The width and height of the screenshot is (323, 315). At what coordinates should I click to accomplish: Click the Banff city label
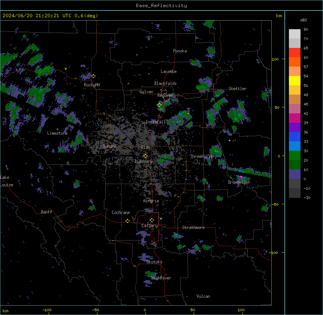click(x=46, y=212)
